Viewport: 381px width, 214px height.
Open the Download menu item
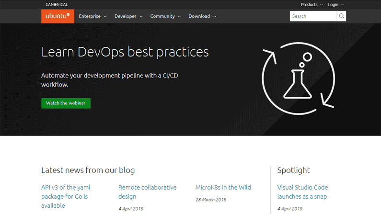(x=202, y=16)
